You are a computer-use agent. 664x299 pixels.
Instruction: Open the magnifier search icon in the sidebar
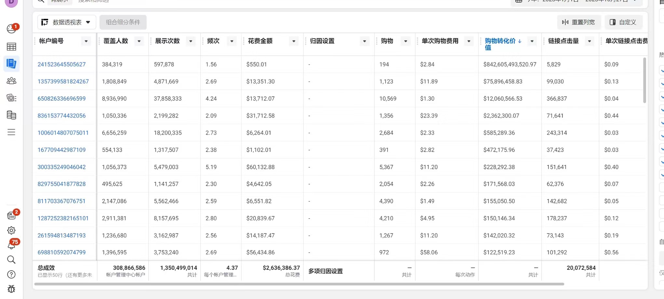[x=11, y=260]
